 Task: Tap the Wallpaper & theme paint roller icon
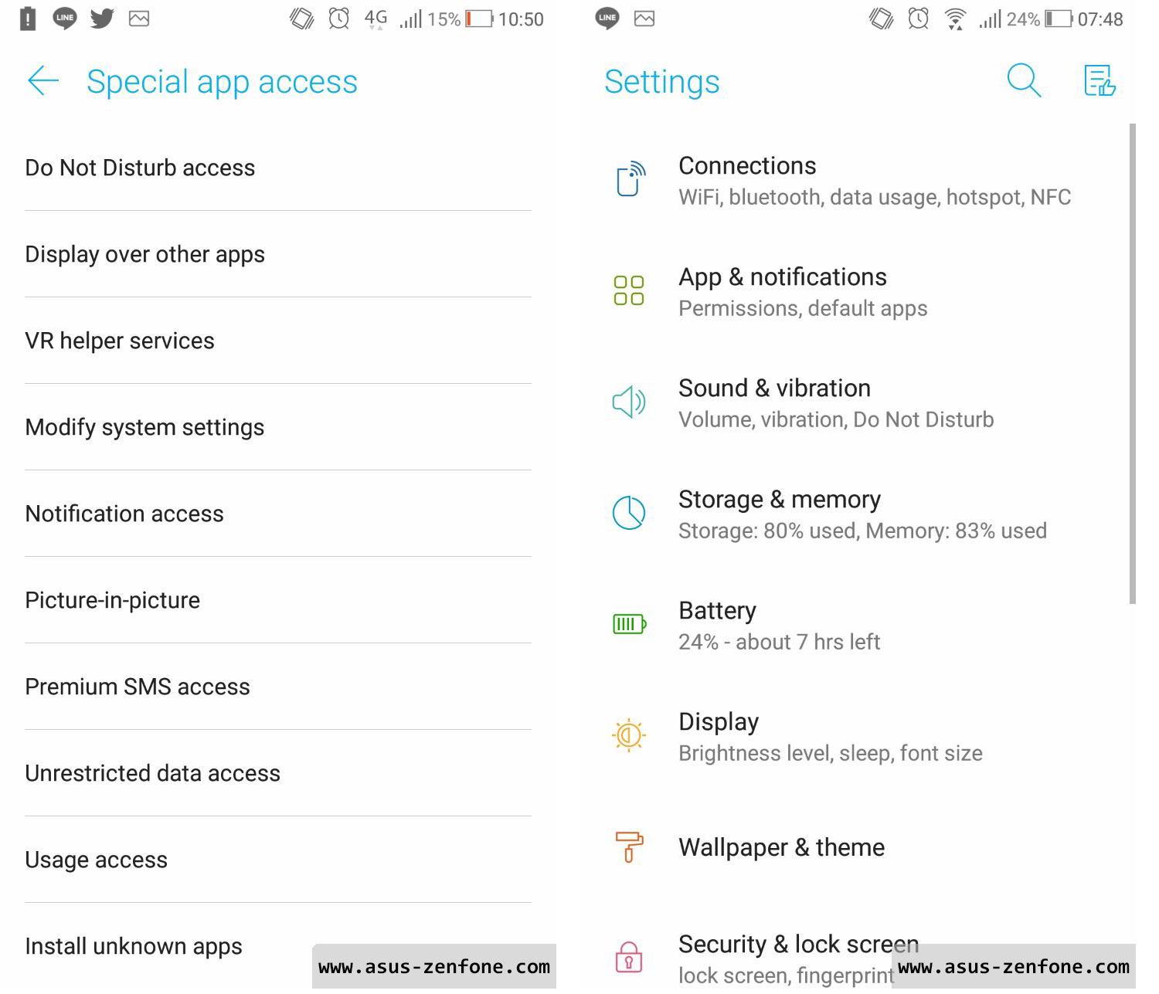pos(628,846)
